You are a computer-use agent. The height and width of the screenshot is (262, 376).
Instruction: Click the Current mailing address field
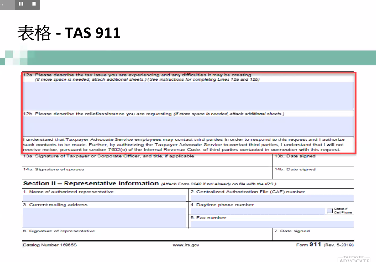point(104,217)
